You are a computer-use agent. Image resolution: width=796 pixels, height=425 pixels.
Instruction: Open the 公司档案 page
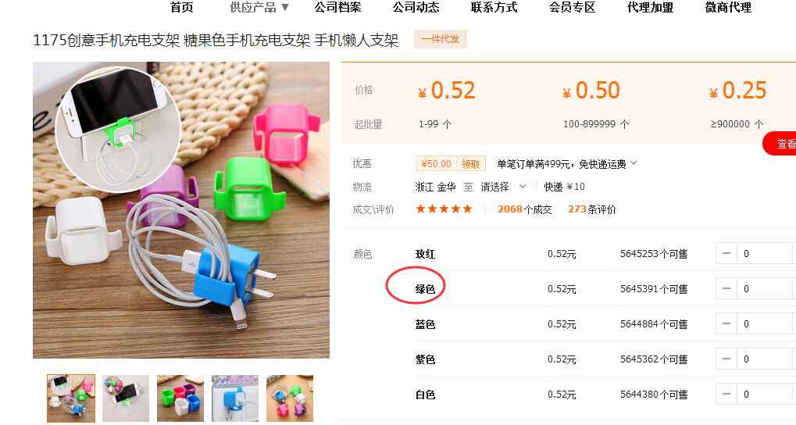tap(337, 7)
